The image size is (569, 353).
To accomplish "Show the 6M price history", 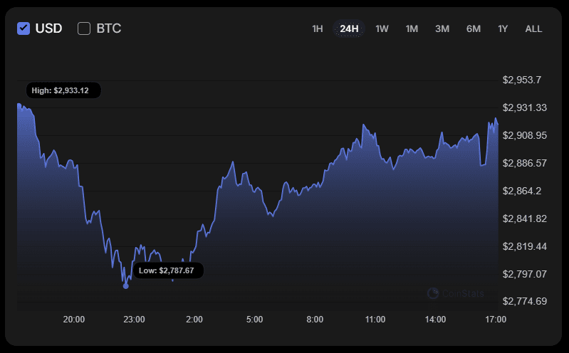I will click(474, 28).
